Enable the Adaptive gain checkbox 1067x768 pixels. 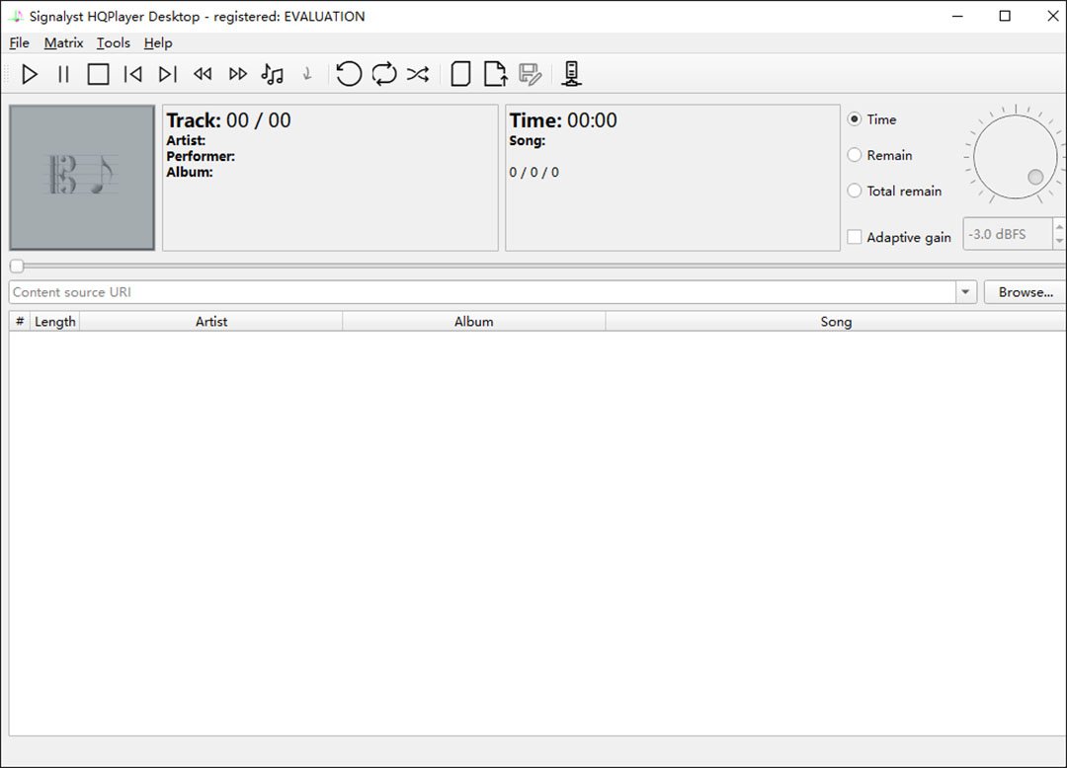click(x=854, y=237)
